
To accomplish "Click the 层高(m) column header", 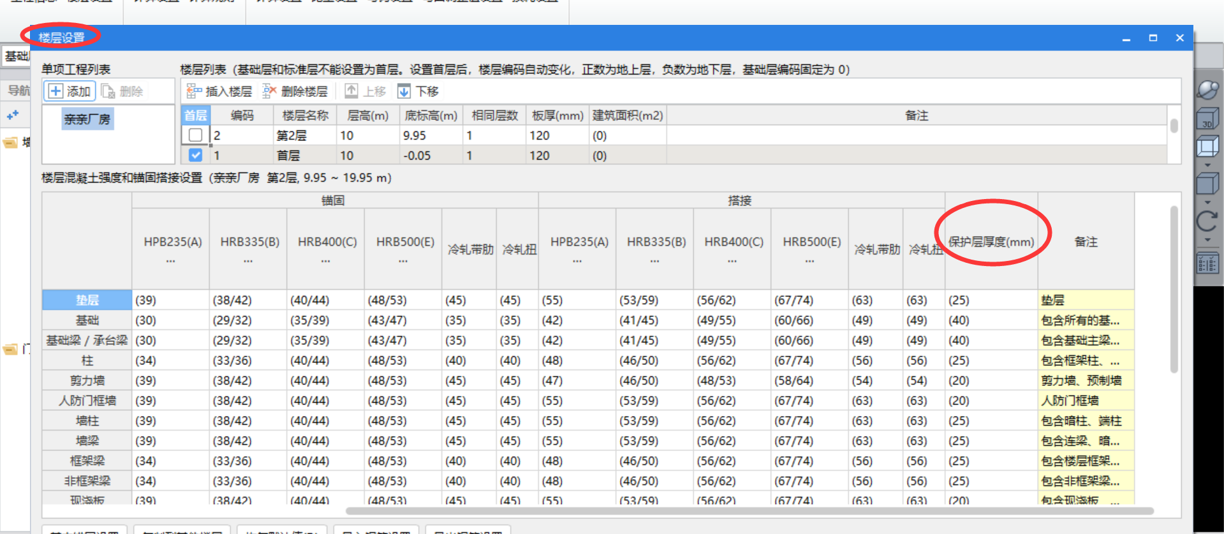I will [368, 115].
